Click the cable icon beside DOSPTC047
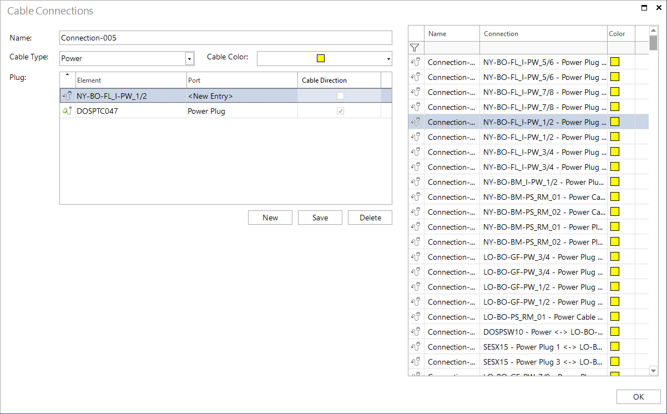Screen dimensions: 667x414 (68, 111)
